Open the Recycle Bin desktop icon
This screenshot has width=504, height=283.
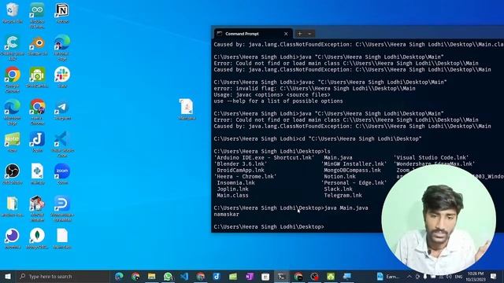tap(13, 13)
